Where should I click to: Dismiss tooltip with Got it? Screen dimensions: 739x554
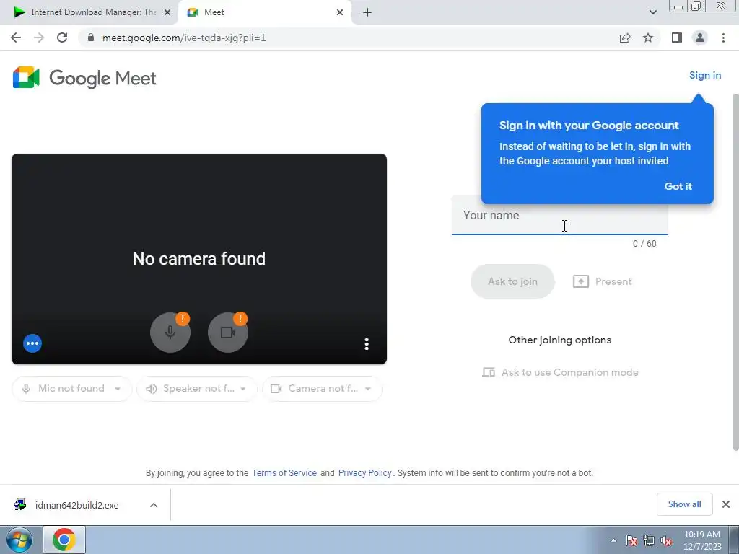678,186
